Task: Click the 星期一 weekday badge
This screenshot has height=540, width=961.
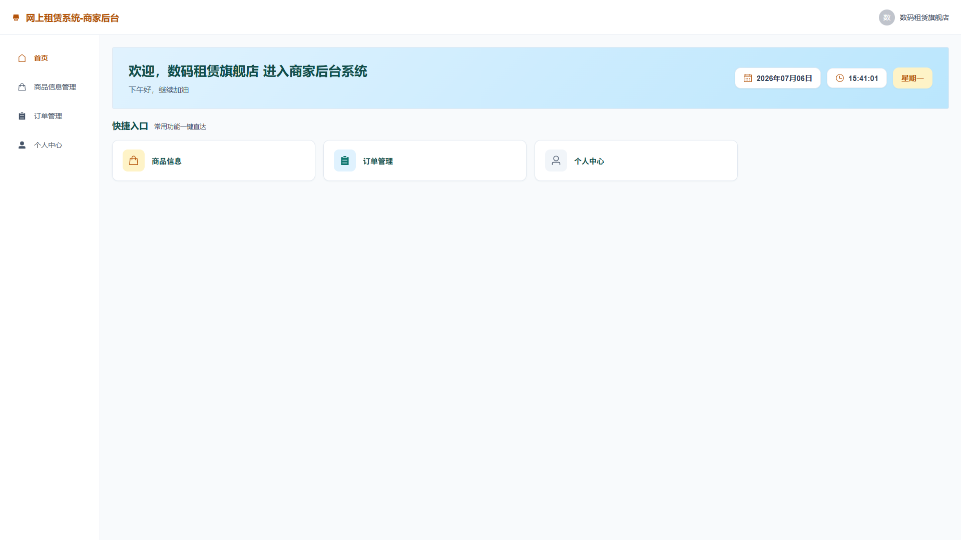Action: tap(912, 78)
